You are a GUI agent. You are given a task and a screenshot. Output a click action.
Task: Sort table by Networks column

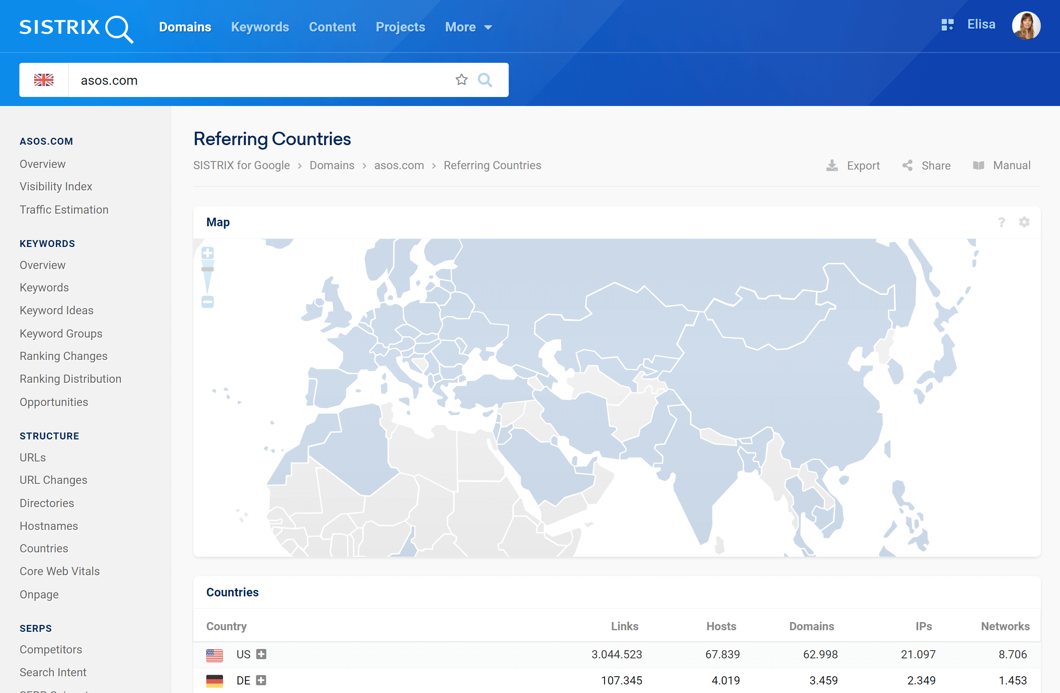pyautogui.click(x=1005, y=626)
